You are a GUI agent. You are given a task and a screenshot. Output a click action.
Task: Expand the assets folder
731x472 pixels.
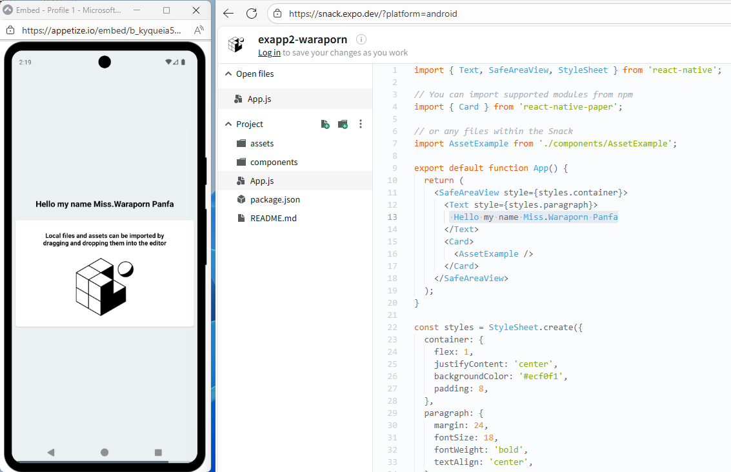(x=262, y=143)
